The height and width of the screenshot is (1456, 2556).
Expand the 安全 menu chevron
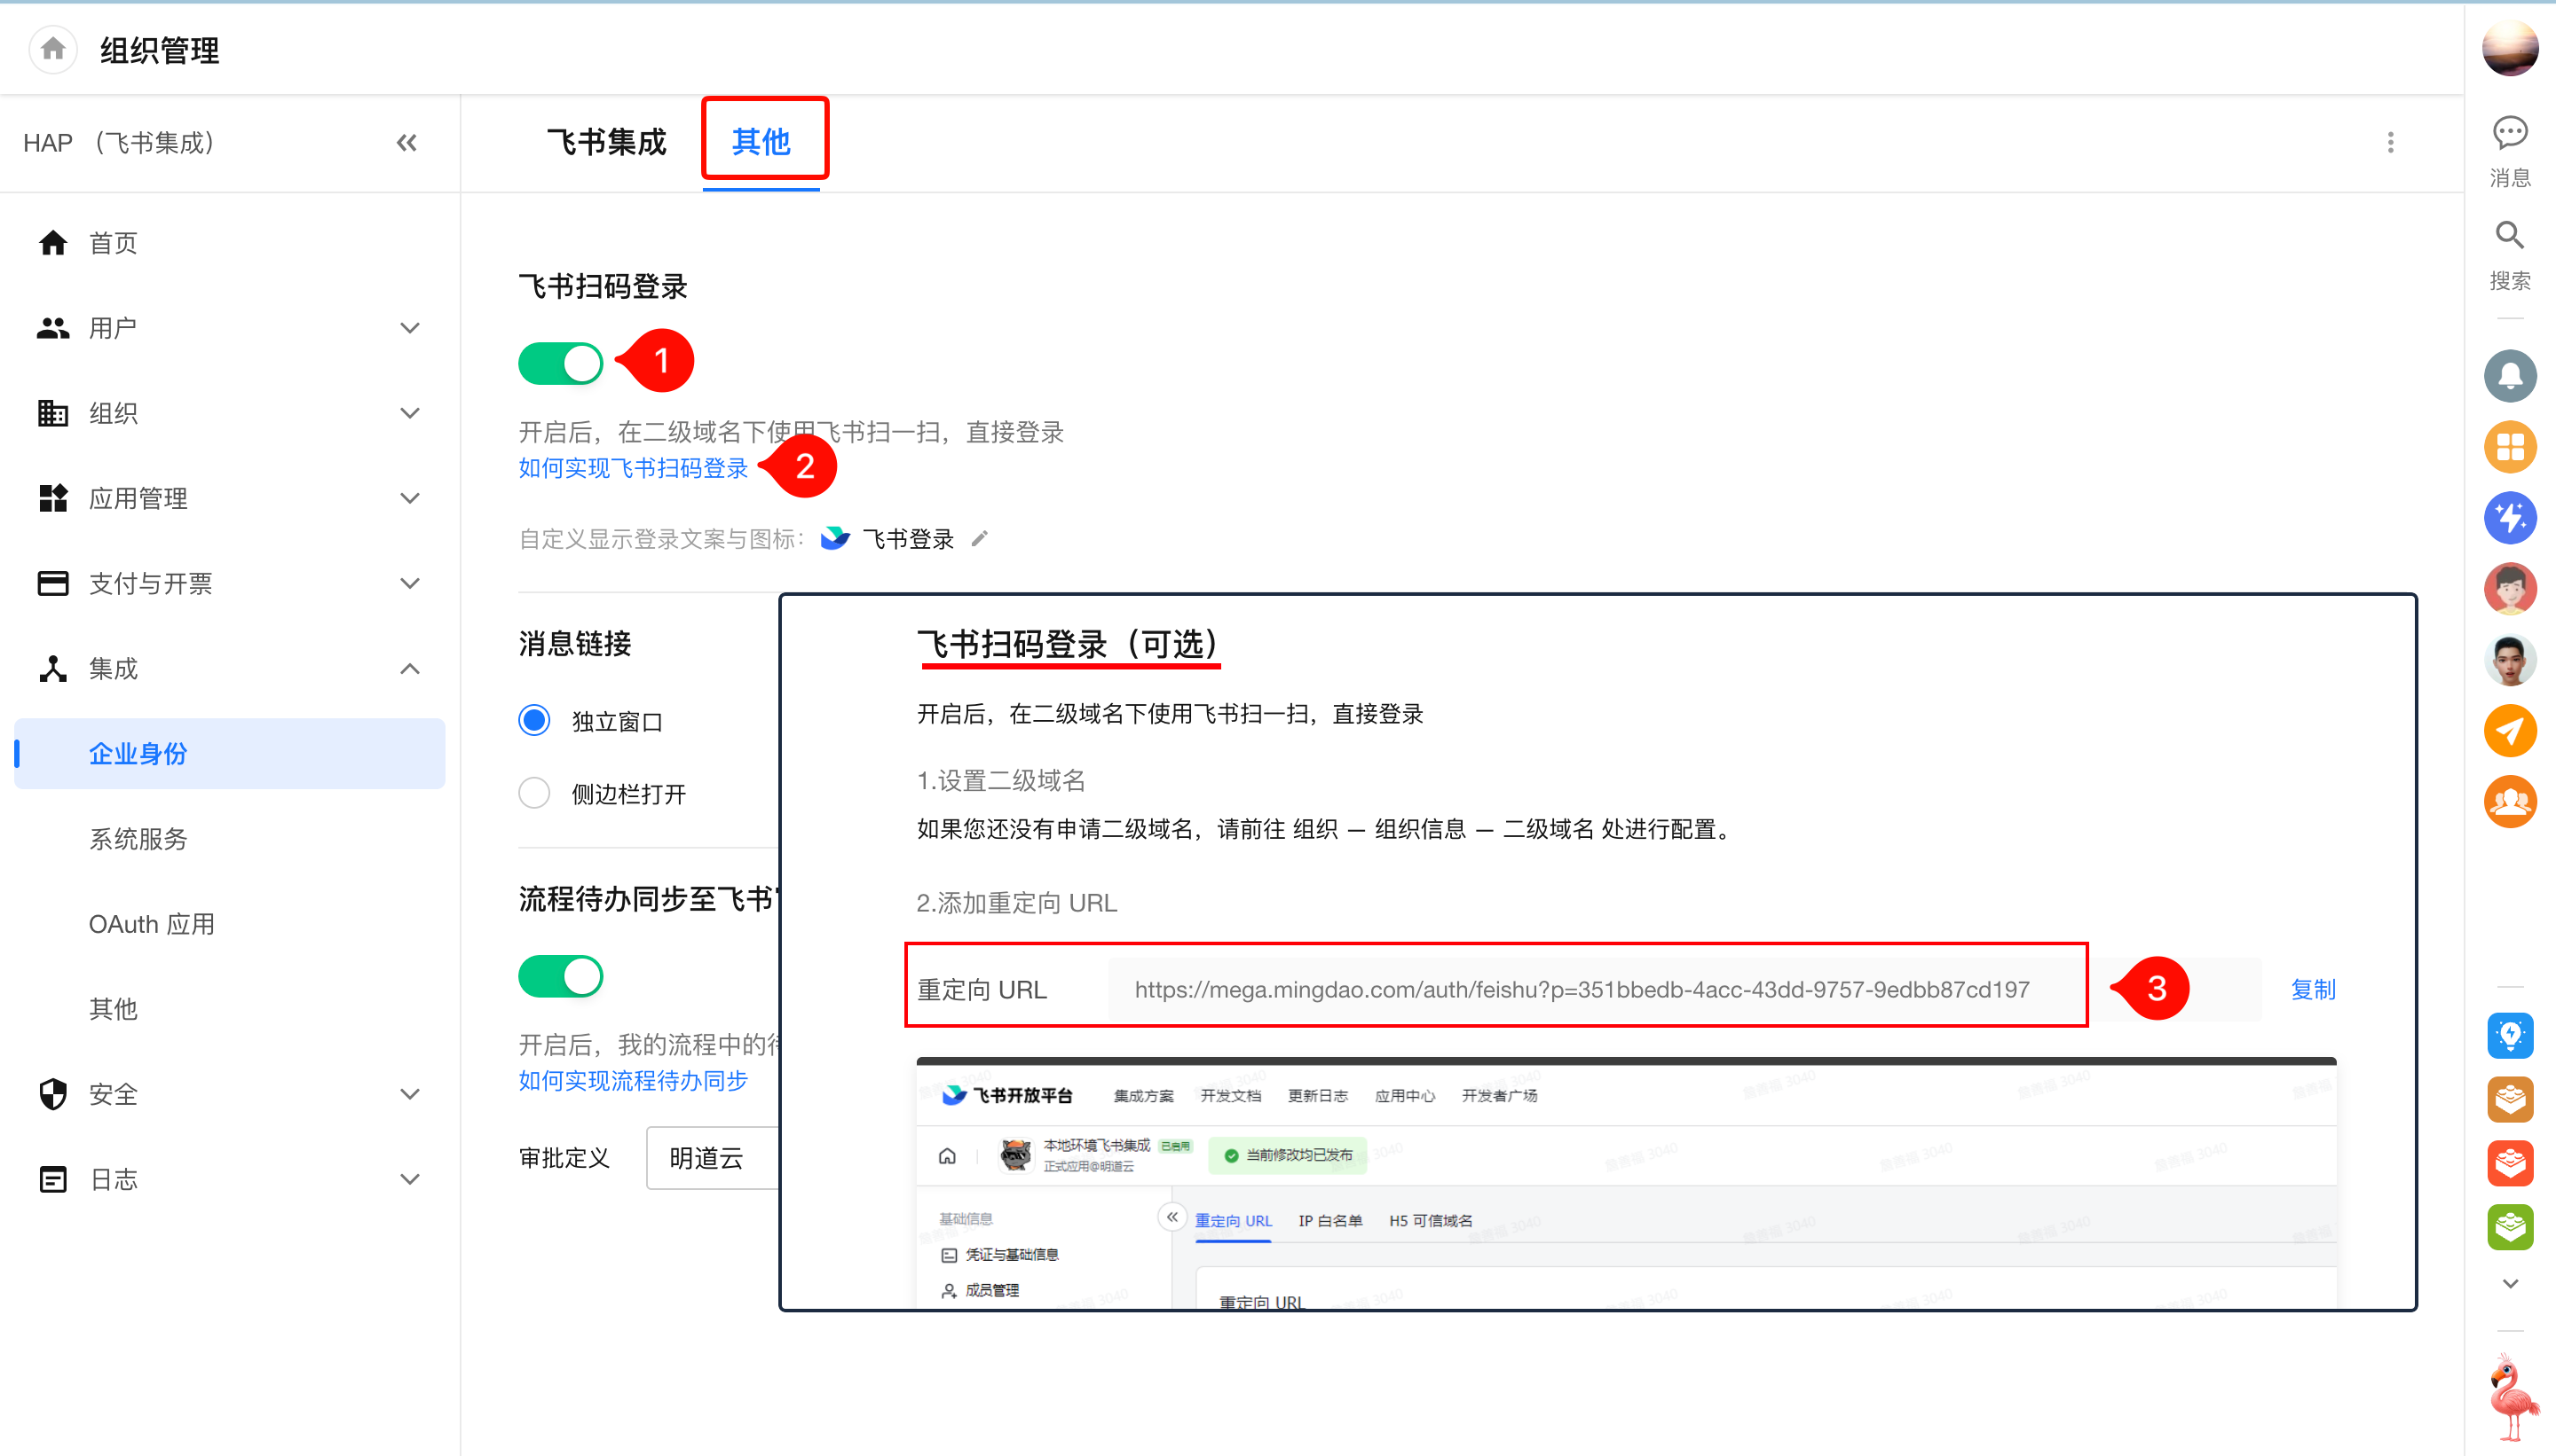(x=409, y=1093)
